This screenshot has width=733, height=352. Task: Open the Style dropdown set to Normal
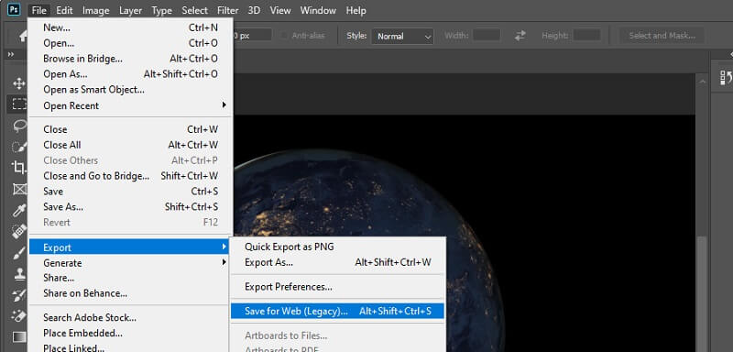(x=402, y=36)
